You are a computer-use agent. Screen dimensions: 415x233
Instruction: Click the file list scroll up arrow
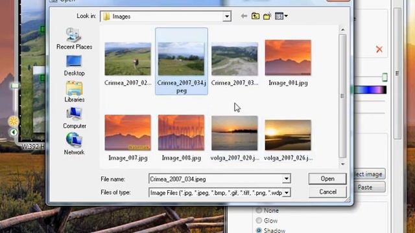(343, 30)
